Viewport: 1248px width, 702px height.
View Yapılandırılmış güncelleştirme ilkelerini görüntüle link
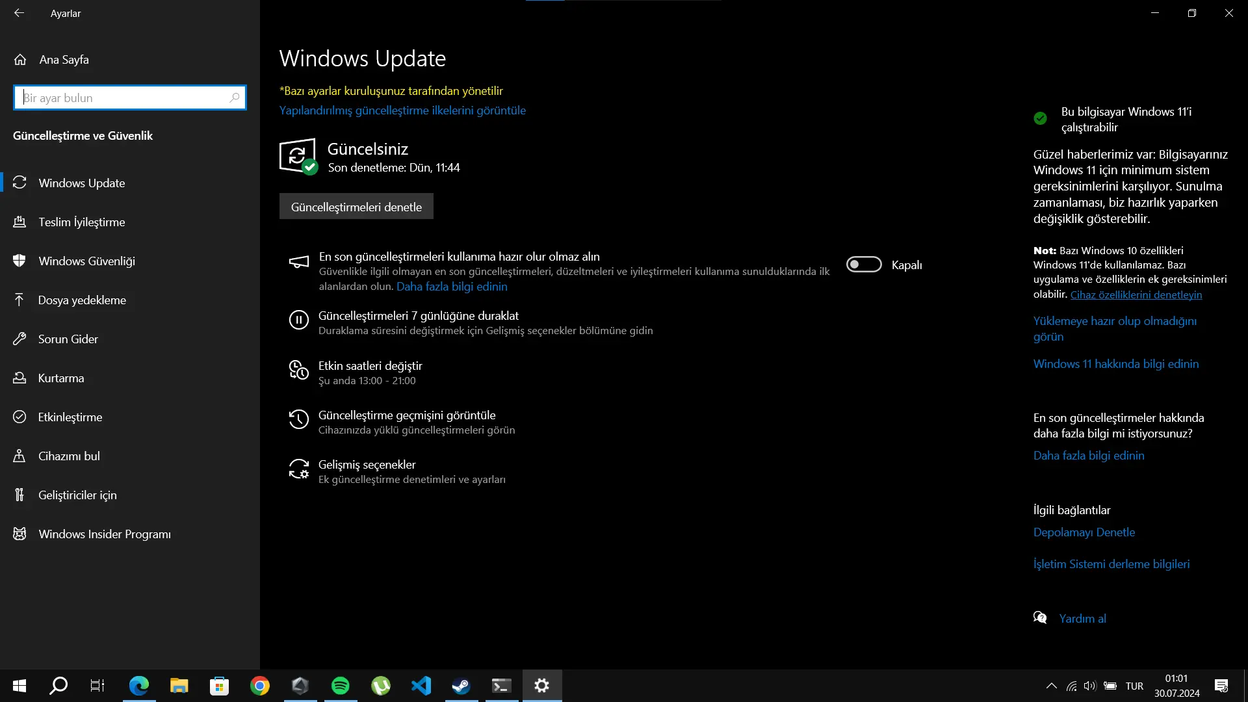click(402, 110)
